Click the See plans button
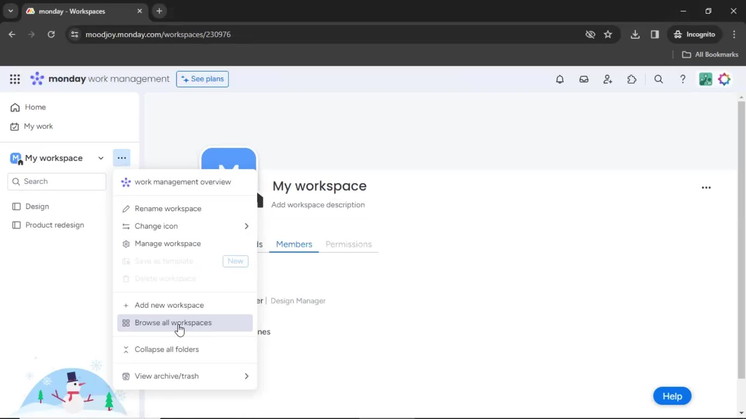The height and width of the screenshot is (419, 746). coord(202,78)
